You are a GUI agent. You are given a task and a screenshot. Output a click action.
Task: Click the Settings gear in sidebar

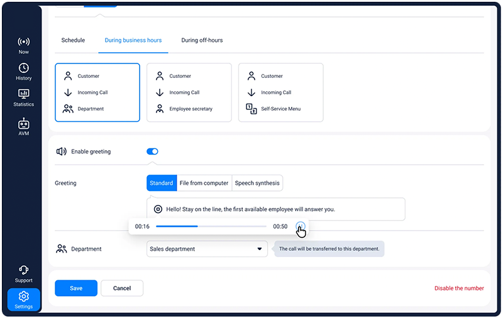coord(23,300)
